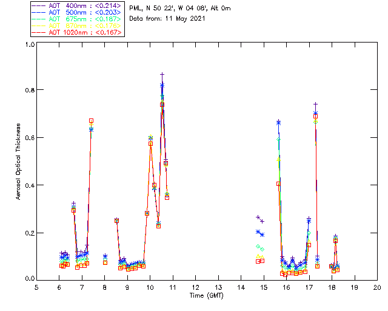Click the 'Time (GMT)' x-axis label

click(207, 295)
